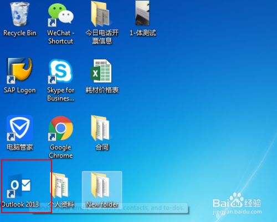
Task: Click the WeChat - Shortcut label
Action: (x=61, y=37)
